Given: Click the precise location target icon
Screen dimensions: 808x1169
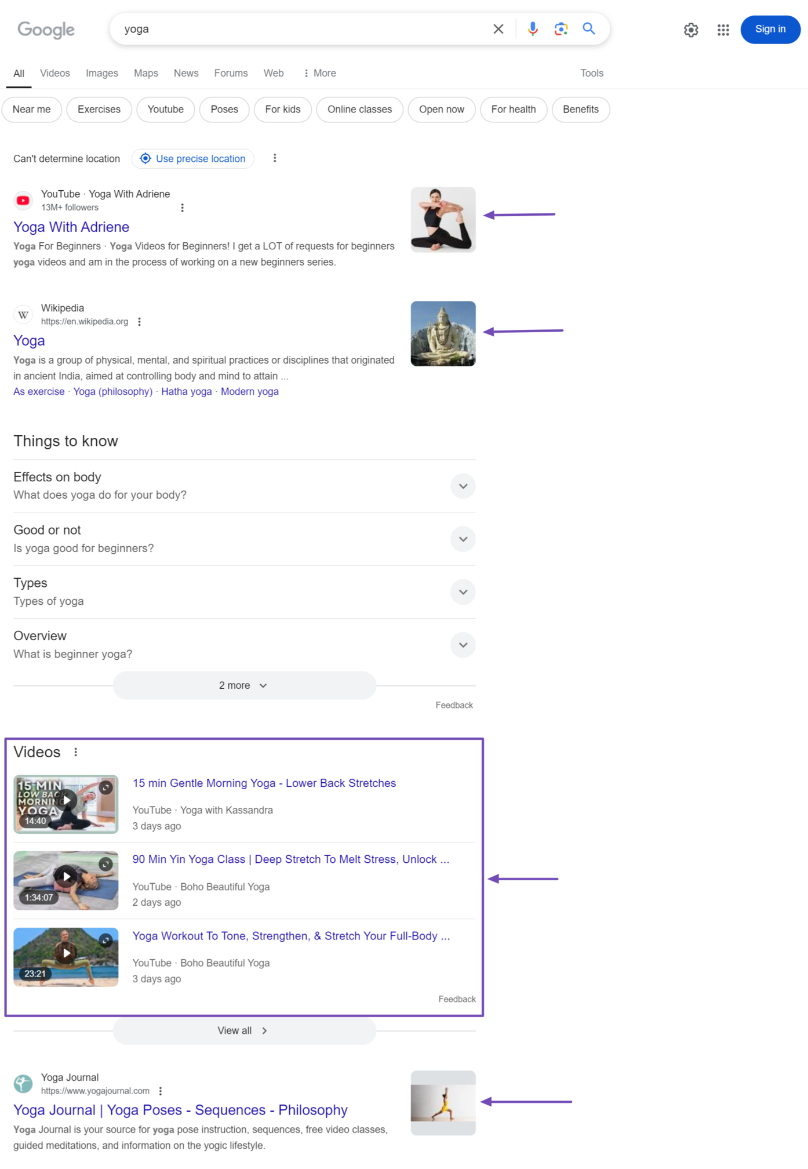Looking at the screenshot, I should coord(145,158).
